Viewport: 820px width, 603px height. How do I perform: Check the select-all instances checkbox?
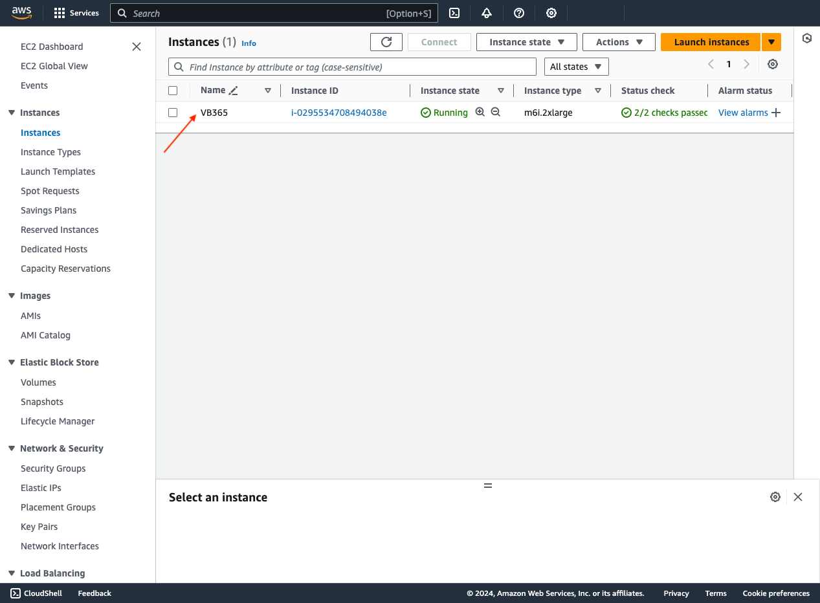click(173, 90)
